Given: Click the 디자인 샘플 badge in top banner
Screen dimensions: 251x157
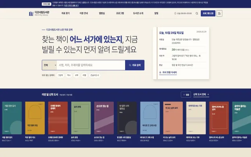Looking at the screenshot, I should (47, 4).
